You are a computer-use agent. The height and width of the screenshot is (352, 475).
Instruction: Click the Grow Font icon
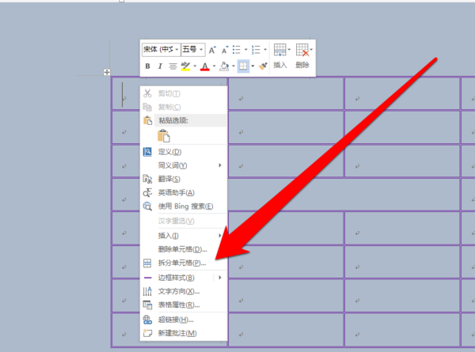212,50
